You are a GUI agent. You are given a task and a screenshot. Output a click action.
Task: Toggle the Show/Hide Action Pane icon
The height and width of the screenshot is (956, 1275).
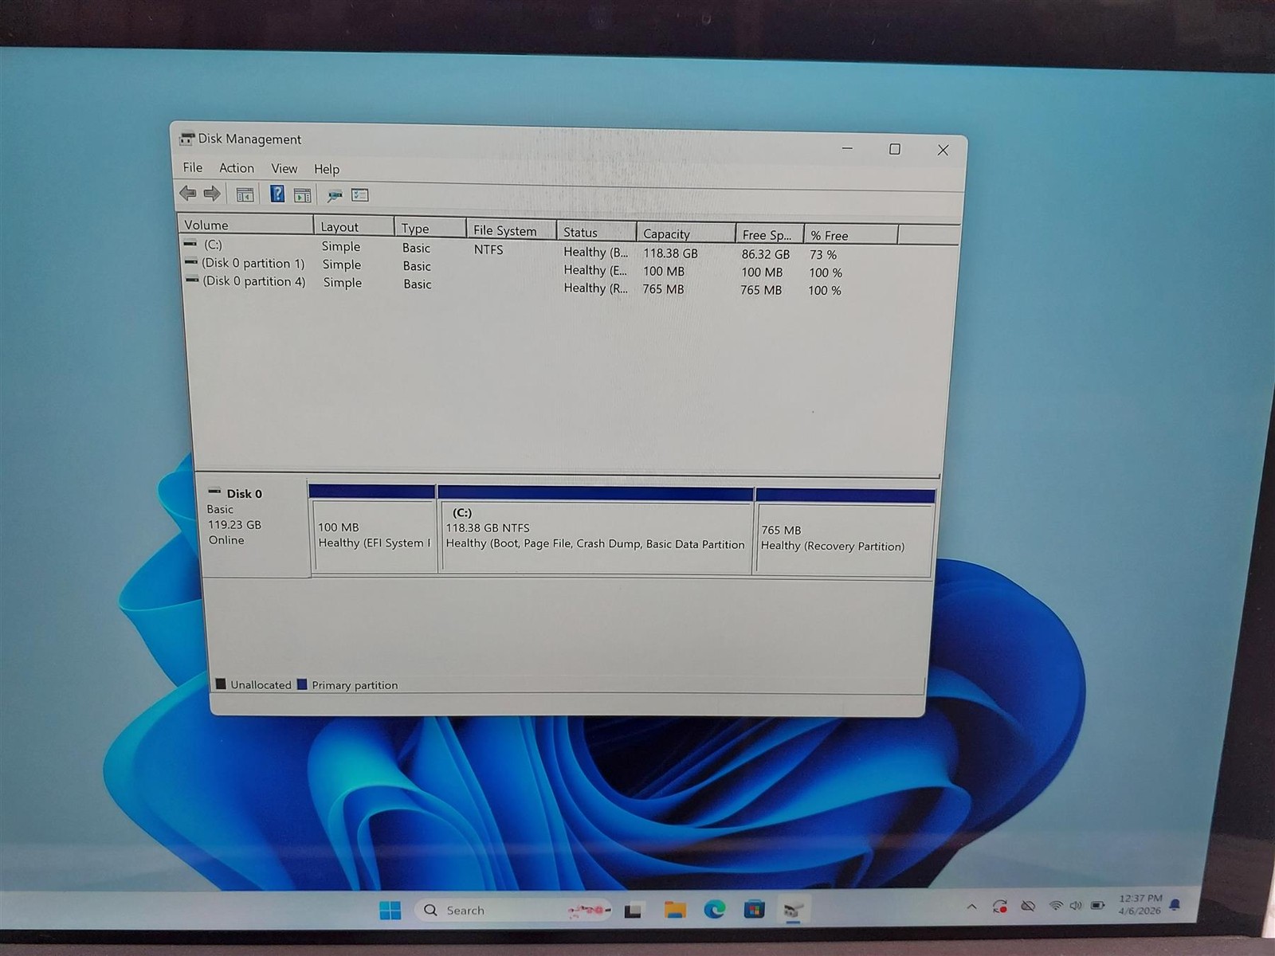click(302, 194)
